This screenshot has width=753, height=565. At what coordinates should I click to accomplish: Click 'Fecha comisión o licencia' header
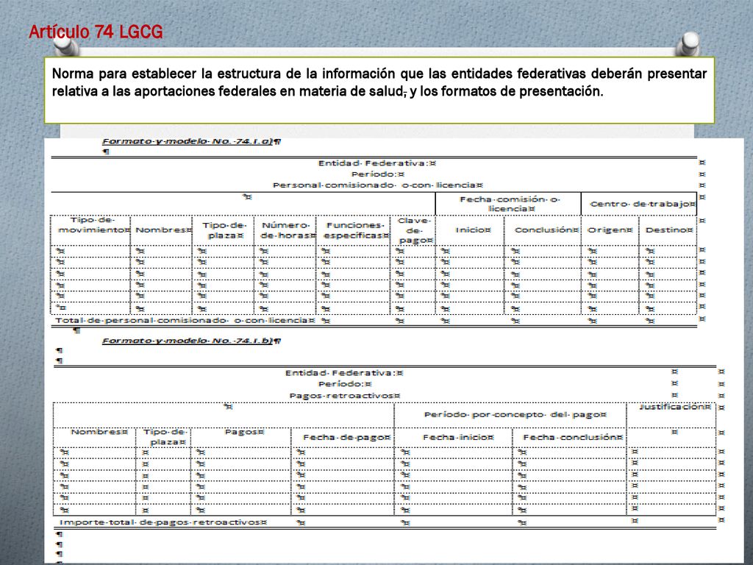tap(508, 204)
